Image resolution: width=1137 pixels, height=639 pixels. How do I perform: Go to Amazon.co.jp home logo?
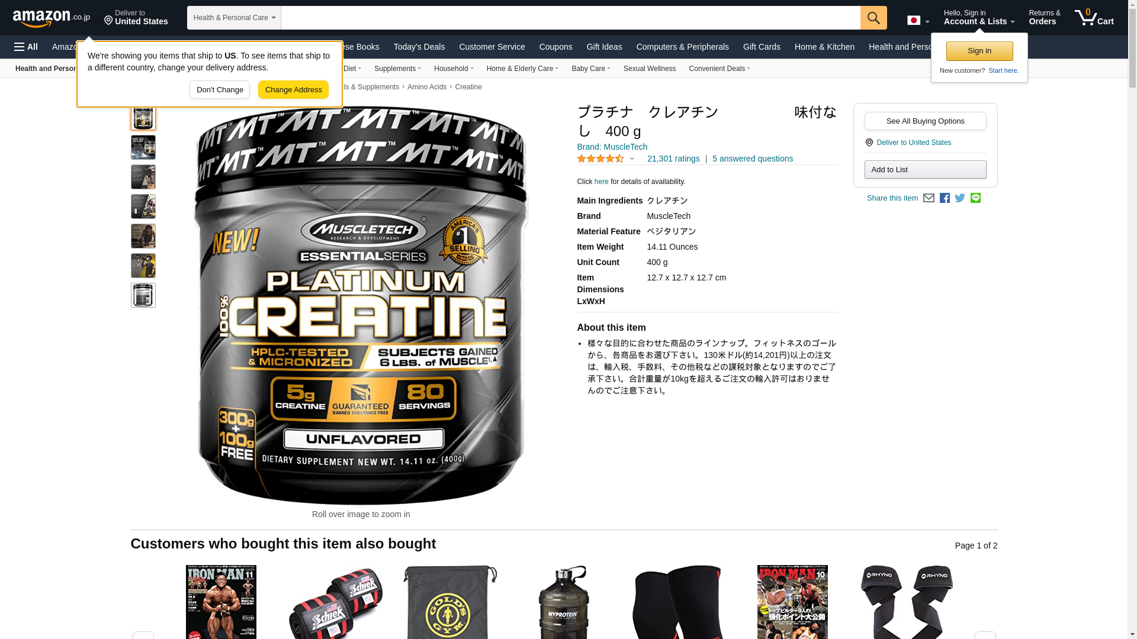52,18
